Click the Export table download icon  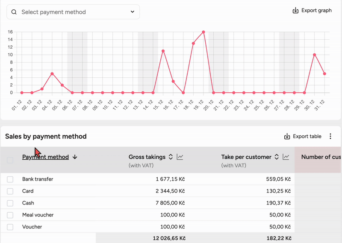pyautogui.click(x=287, y=137)
